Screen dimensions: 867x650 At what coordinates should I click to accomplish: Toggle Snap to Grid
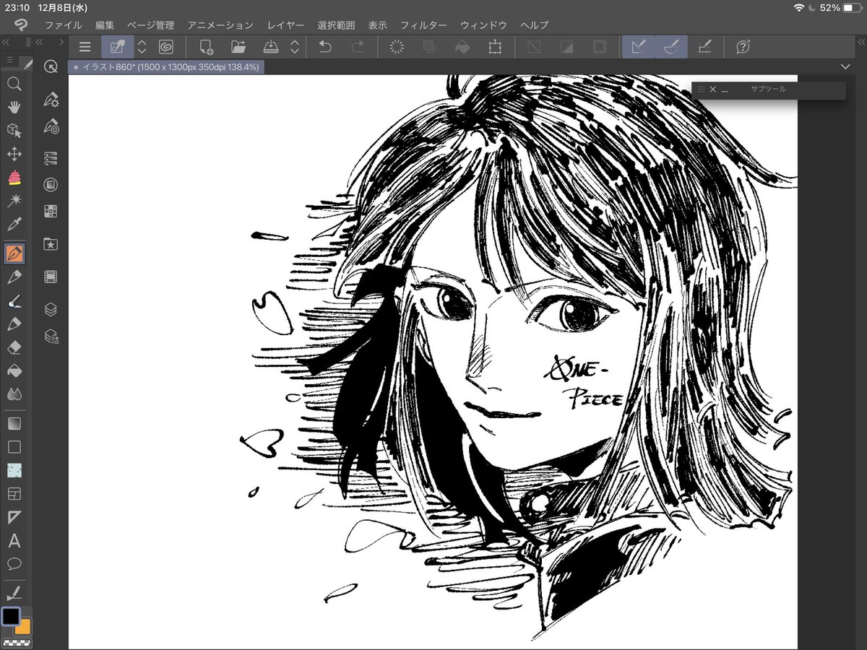coord(704,47)
